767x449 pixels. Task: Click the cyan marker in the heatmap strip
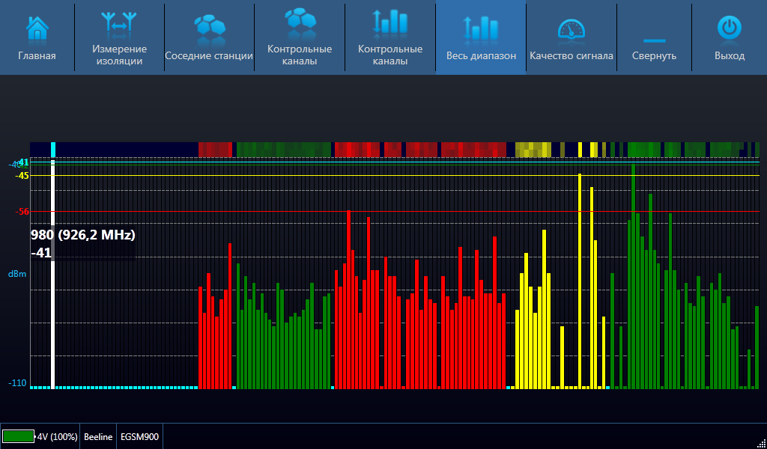53,150
